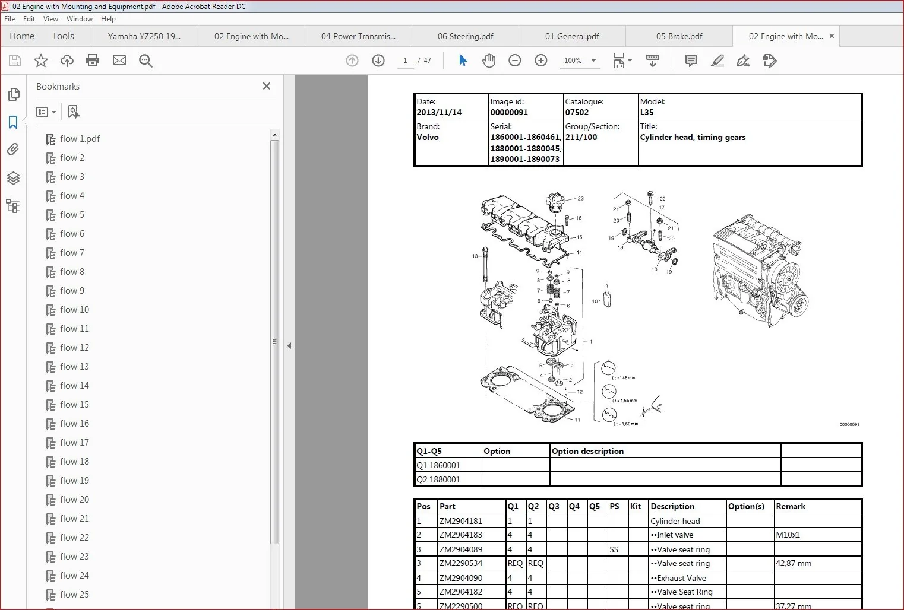
Task: Open the bookmarks options dropdown
Action: point(46,112)
